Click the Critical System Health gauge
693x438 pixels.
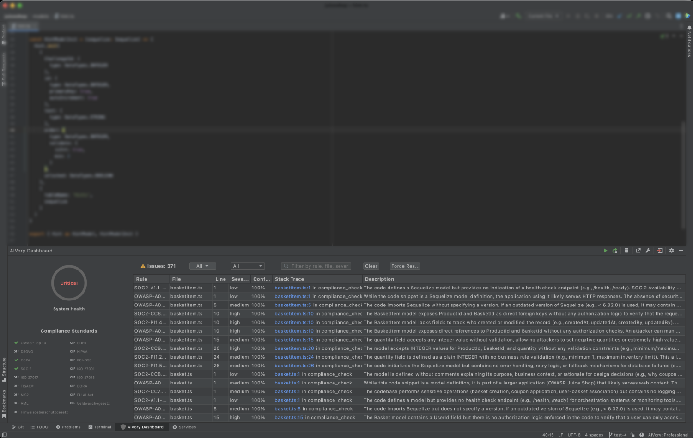click(x=69, y=283)
